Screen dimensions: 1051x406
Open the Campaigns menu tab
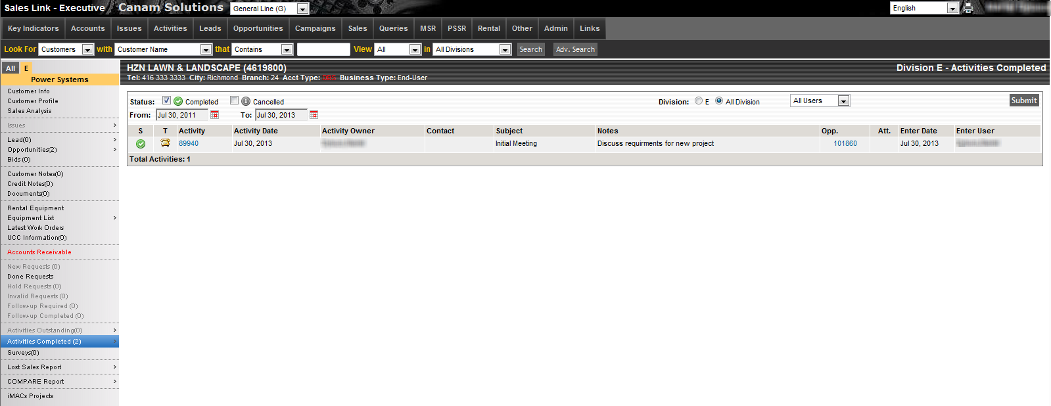(x=315, y=28)
